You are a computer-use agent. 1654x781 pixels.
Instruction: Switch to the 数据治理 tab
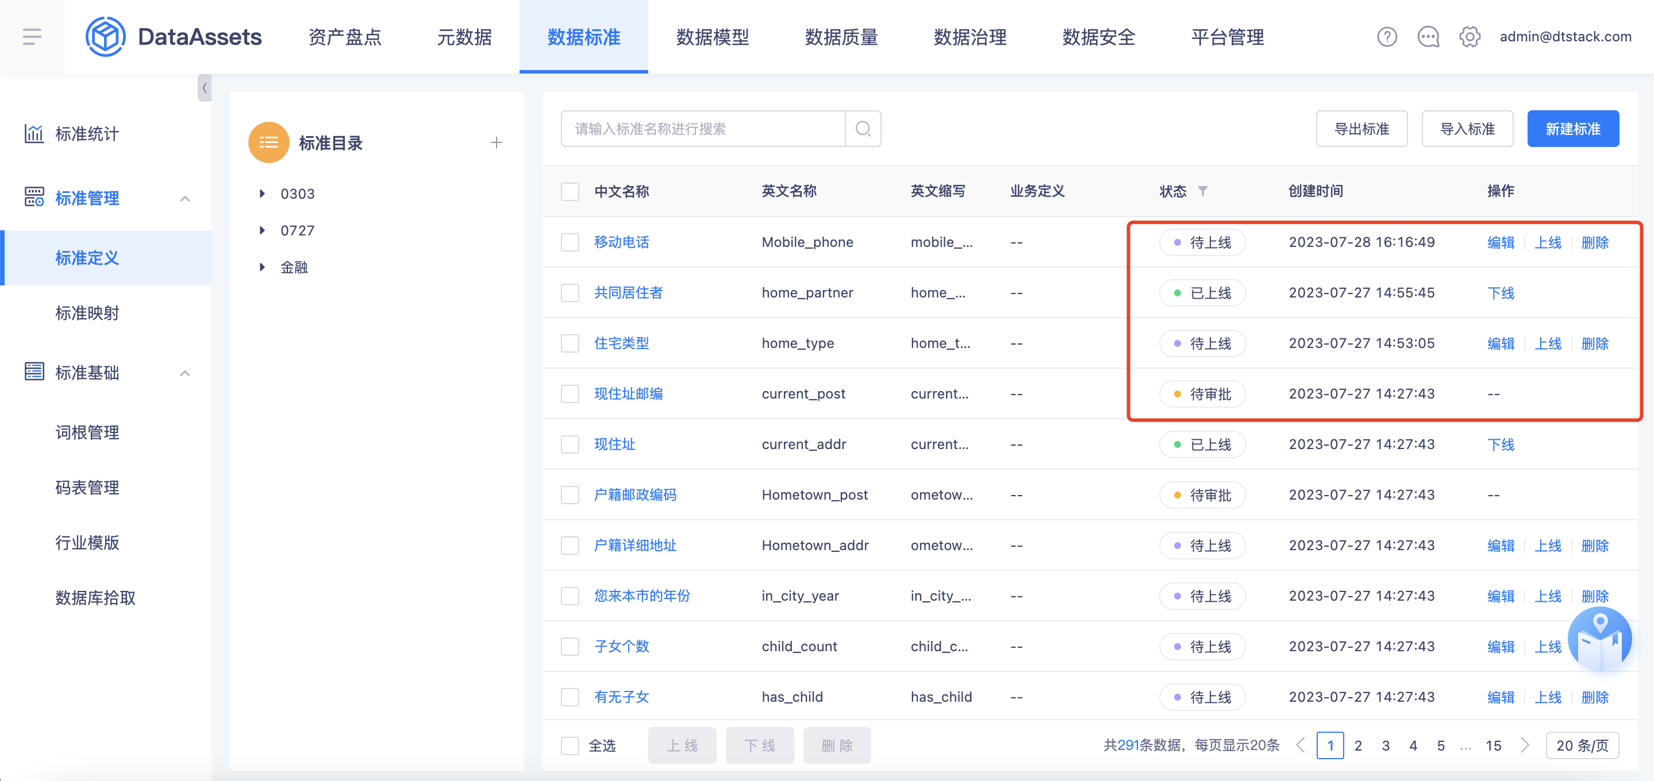[x=970, y=37]
